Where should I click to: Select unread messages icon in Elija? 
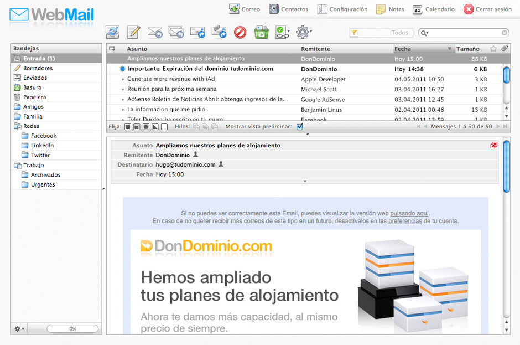pyautogui.click(x=146, y=127)
